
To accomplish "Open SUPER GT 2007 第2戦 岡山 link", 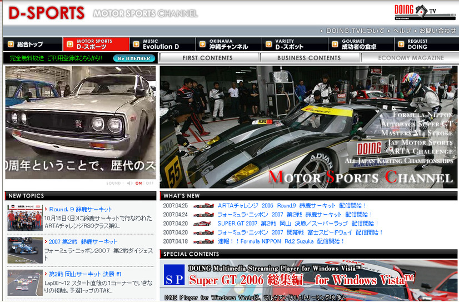I will tap(298, 224).
